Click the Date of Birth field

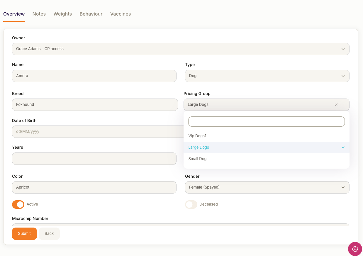tap(98, 132)
